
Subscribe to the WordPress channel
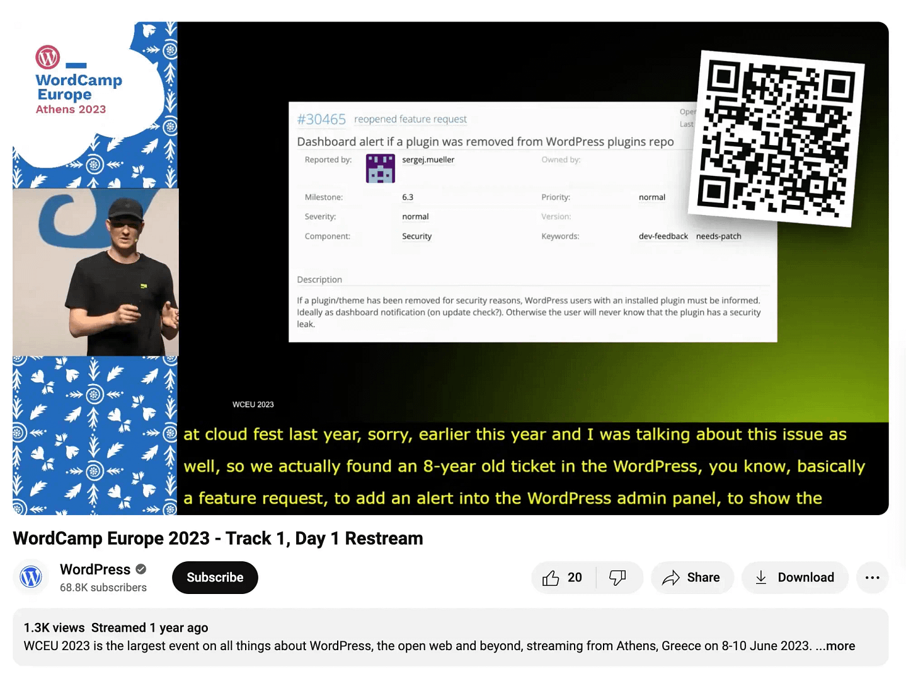point(215,578)
